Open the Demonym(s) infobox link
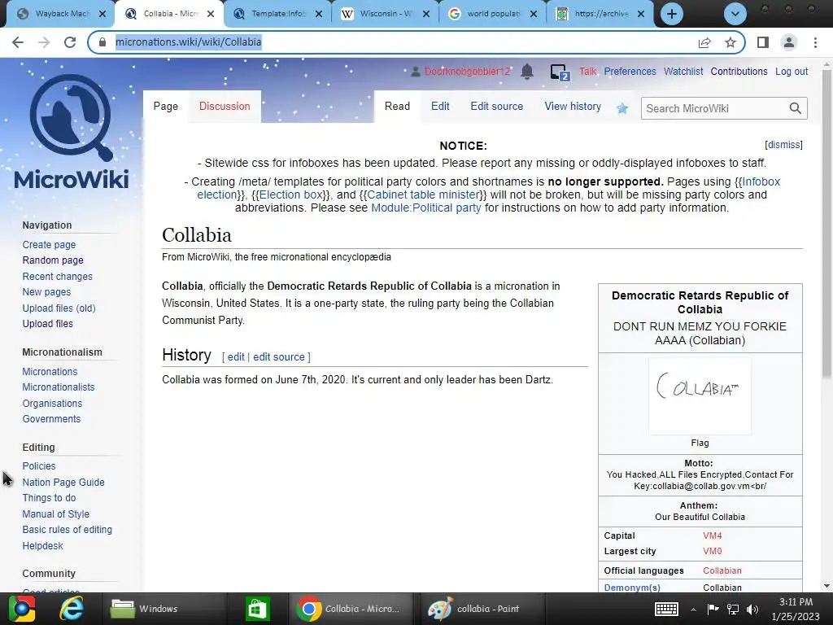 tap(632, 588)
